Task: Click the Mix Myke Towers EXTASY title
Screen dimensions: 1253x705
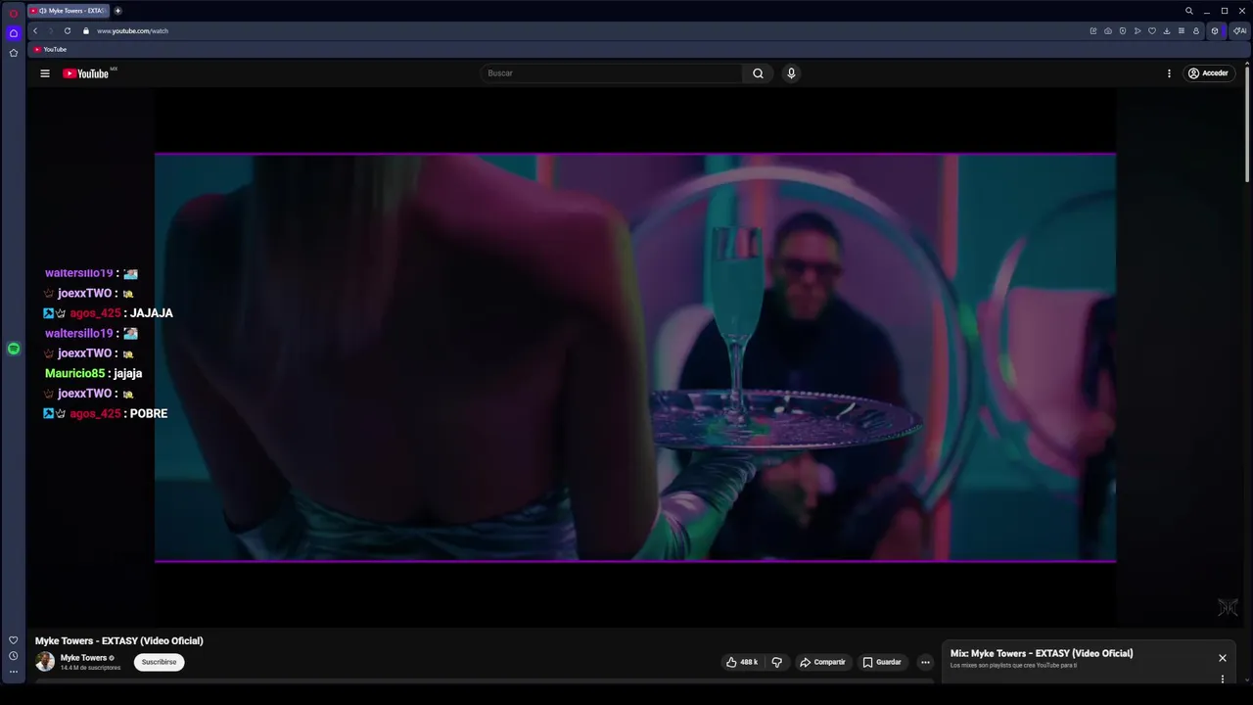Action: click(1042, 653)
